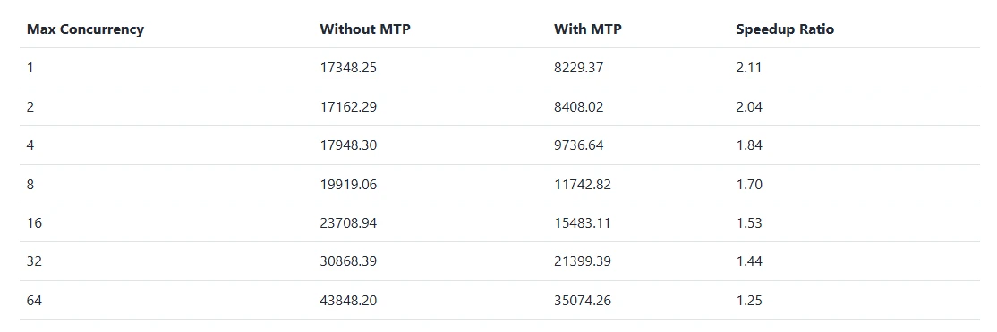Select the 8229.37 cell

(x=578, y=67)
